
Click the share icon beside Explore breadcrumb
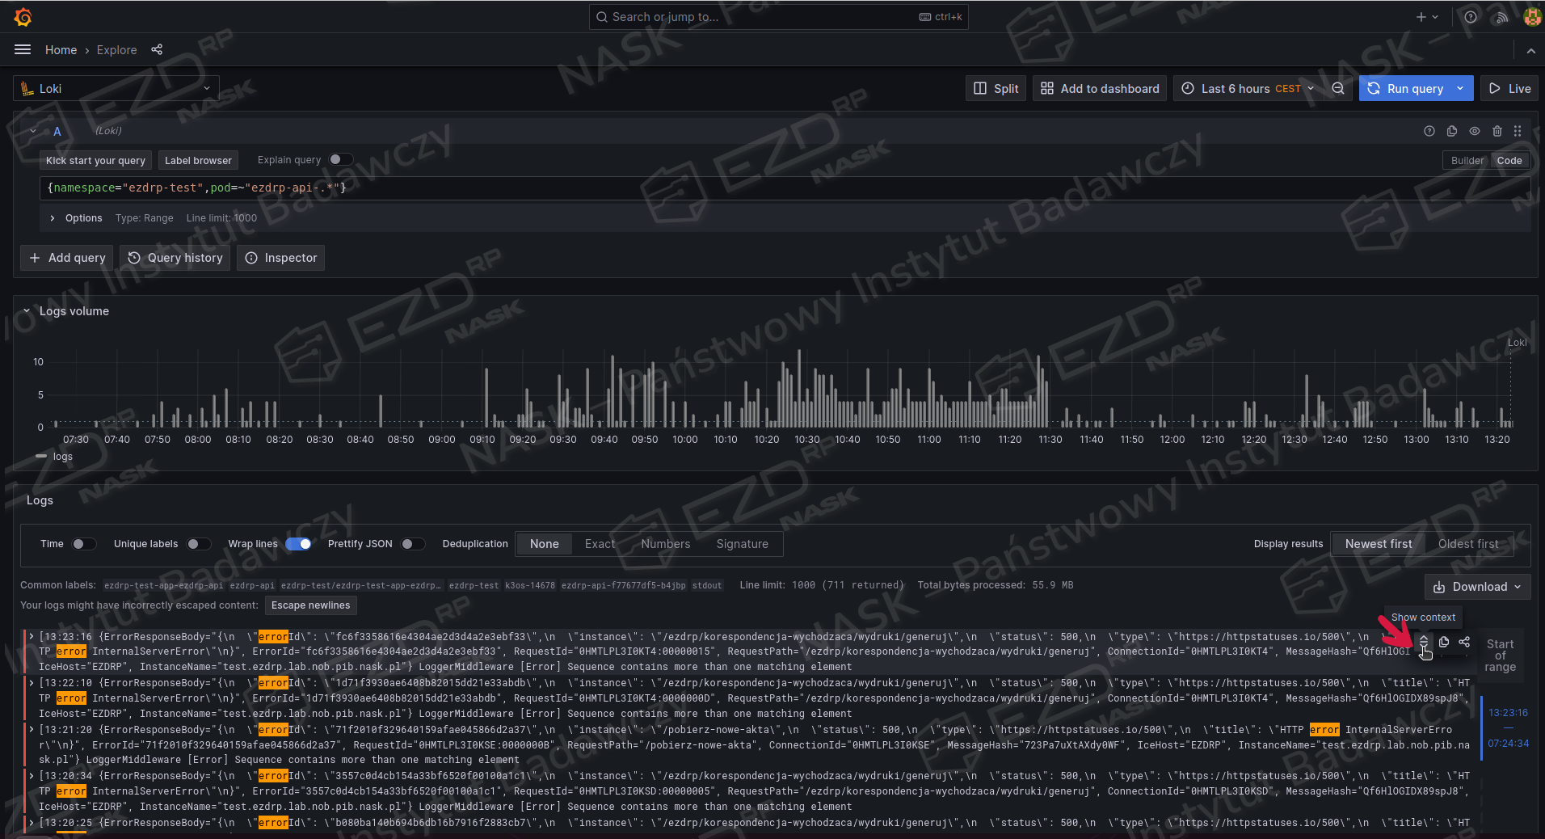[157, 50]
